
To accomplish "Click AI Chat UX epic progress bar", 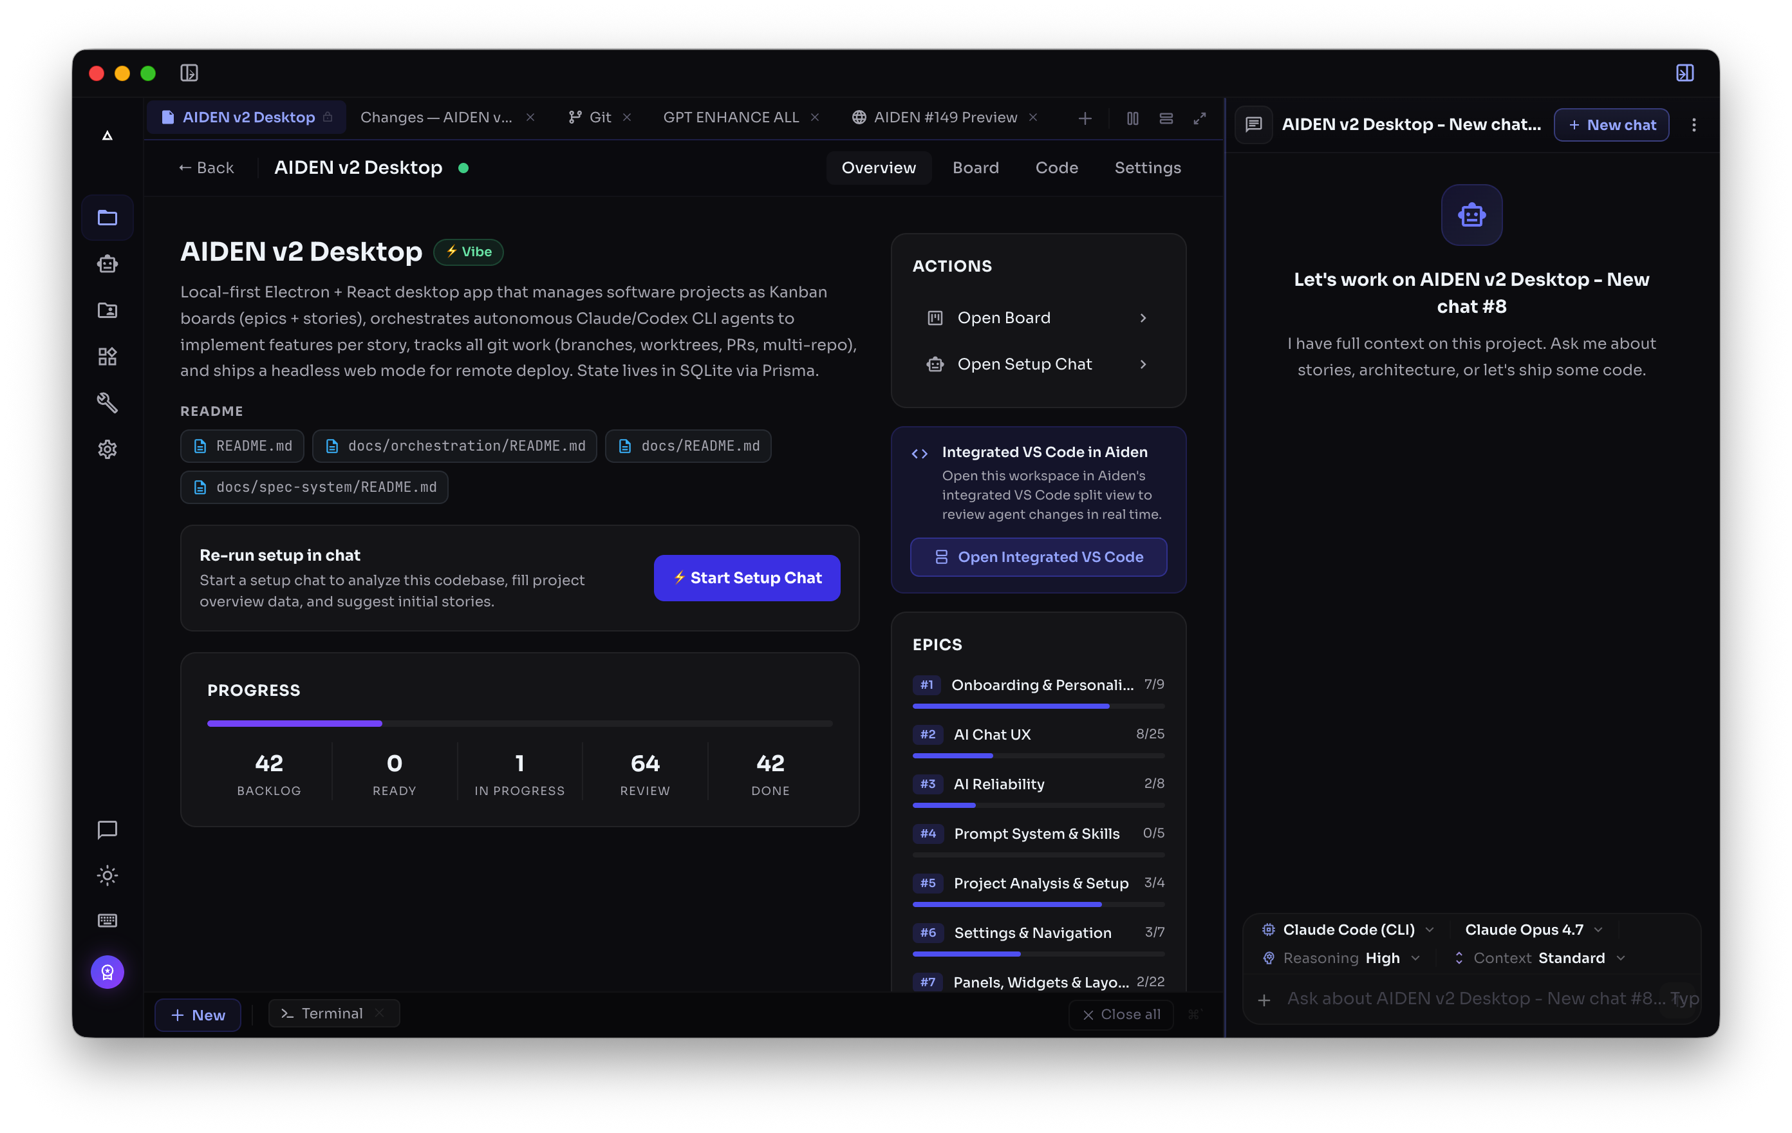I will (1038, 756).
